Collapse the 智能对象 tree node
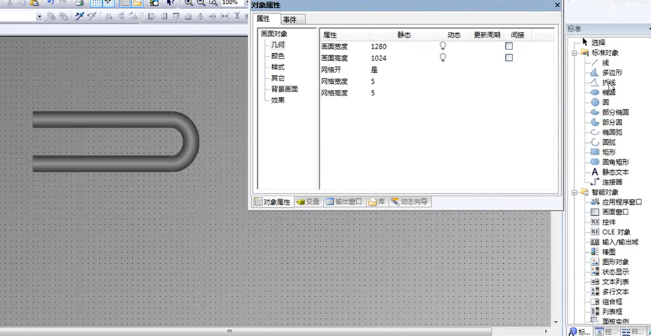The height and width of the screenshot is (336, 651). [x=575, y=192]
